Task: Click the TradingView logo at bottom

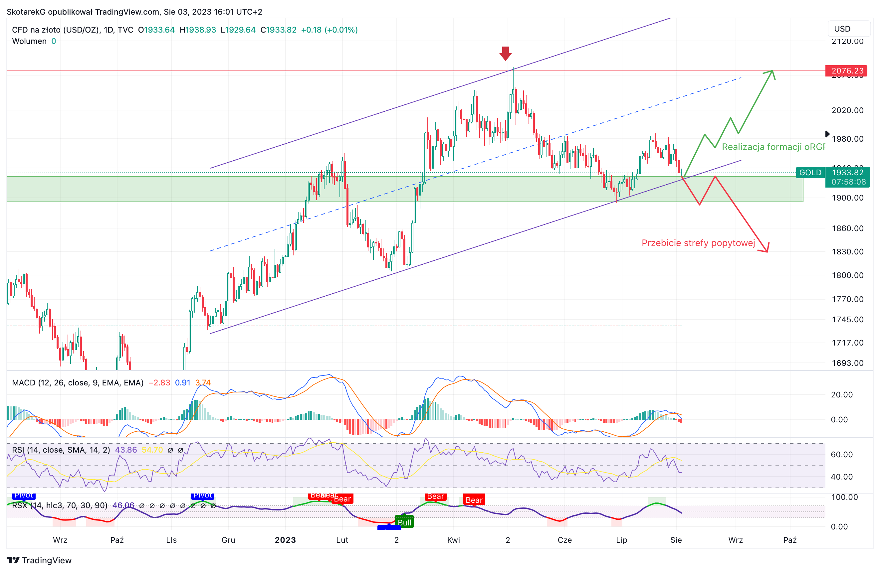Action: tap(39, 560)
